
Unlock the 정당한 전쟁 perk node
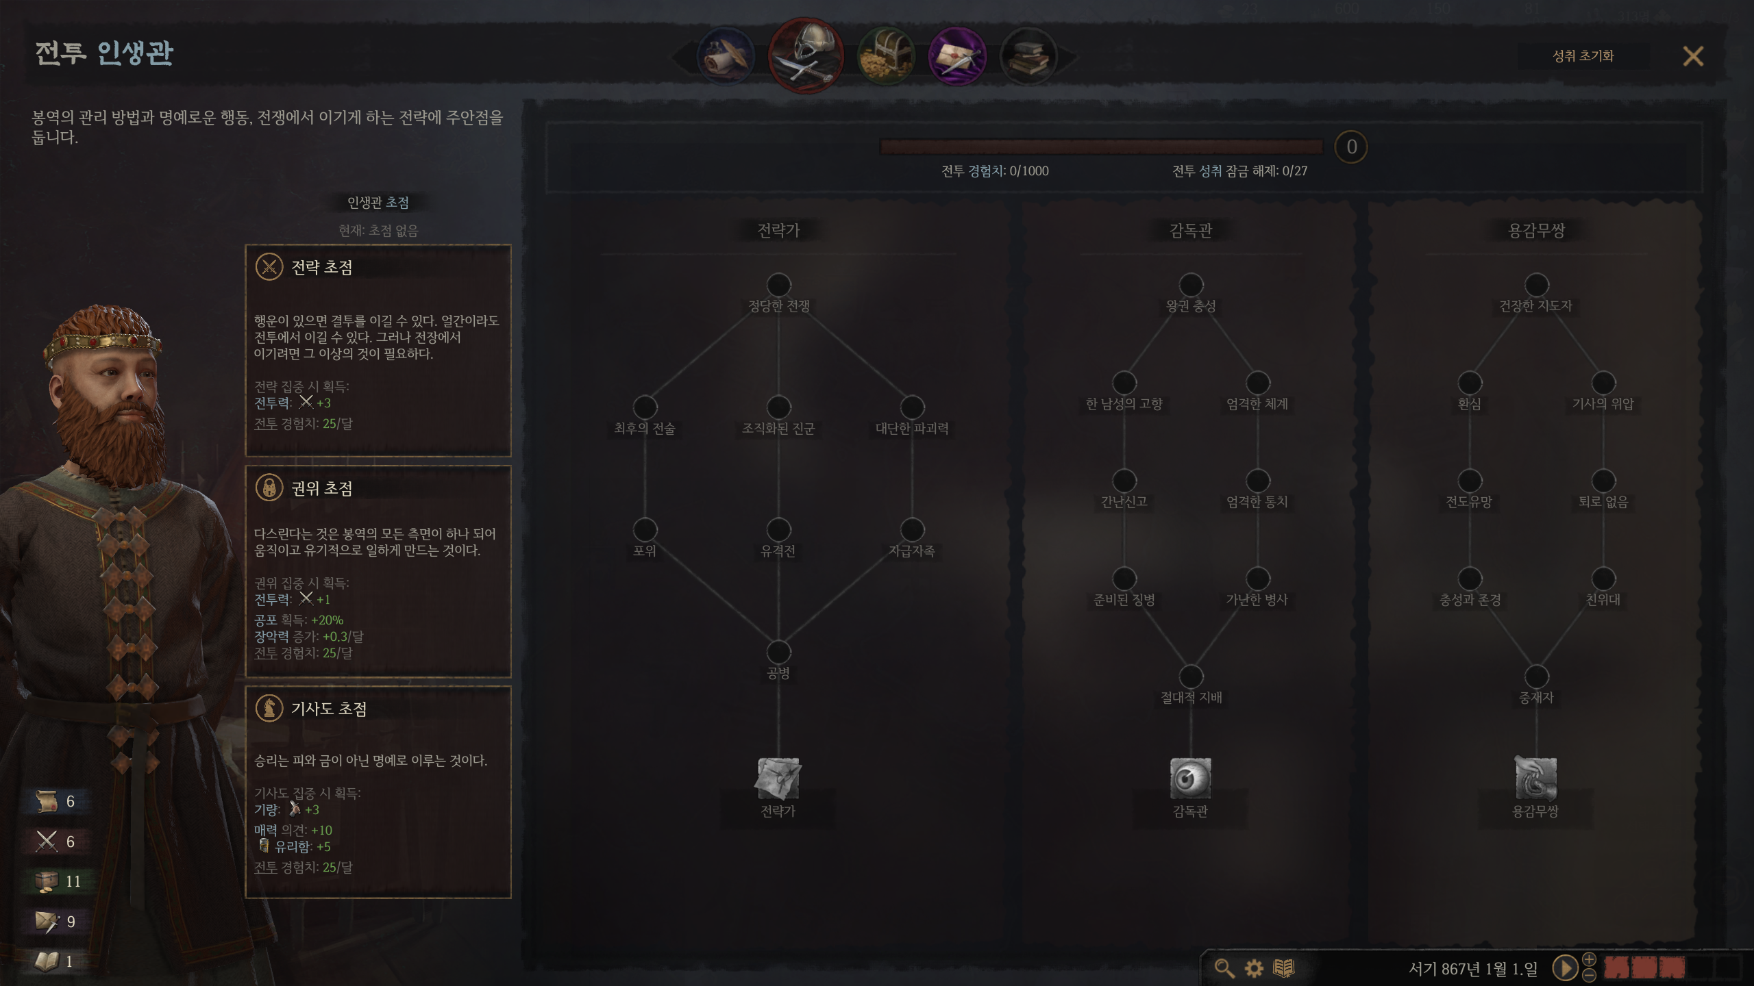(778, 285)
